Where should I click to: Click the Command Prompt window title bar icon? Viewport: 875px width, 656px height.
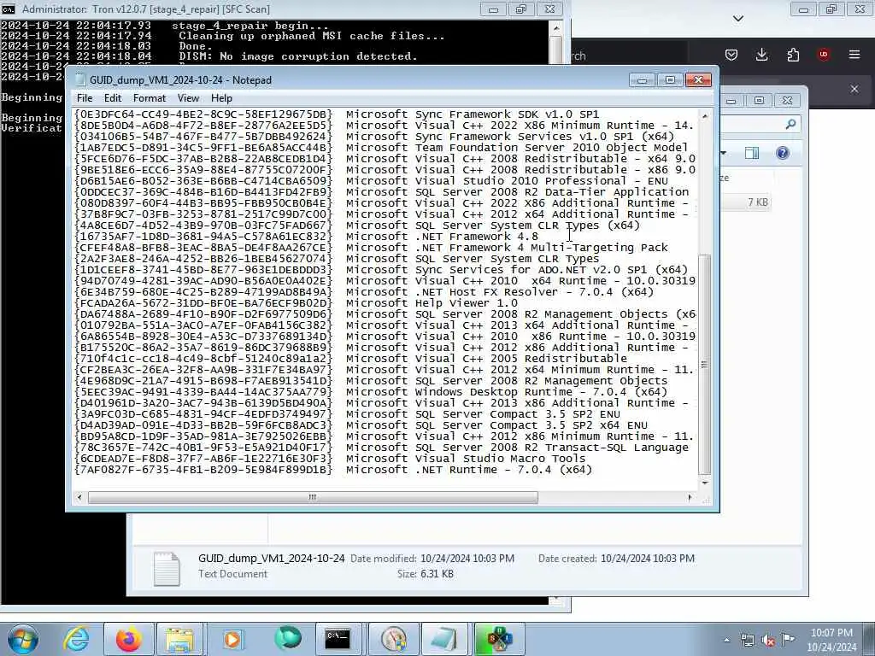[9, 9]
